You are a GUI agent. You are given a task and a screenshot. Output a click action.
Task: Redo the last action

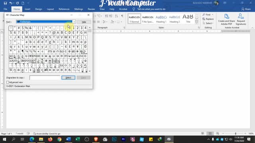pyautogui.click(x=18, y=3)
